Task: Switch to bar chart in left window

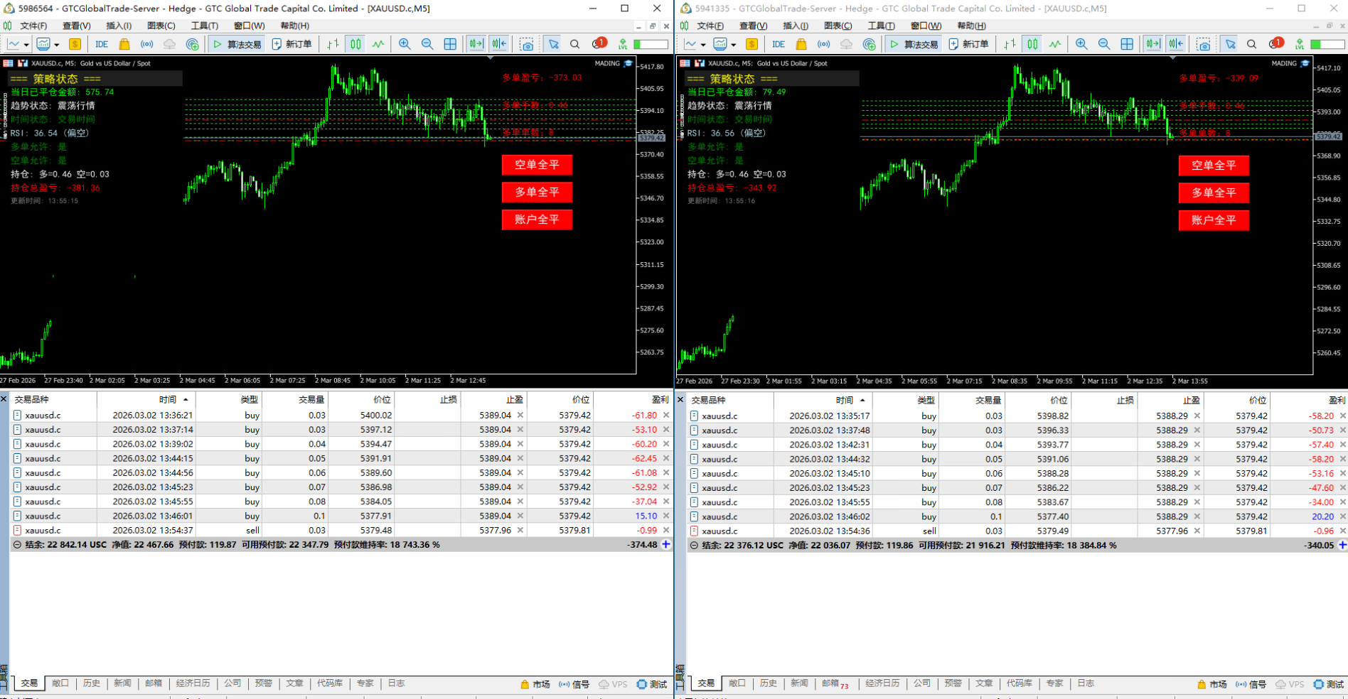Action: (x=333, y=44)
